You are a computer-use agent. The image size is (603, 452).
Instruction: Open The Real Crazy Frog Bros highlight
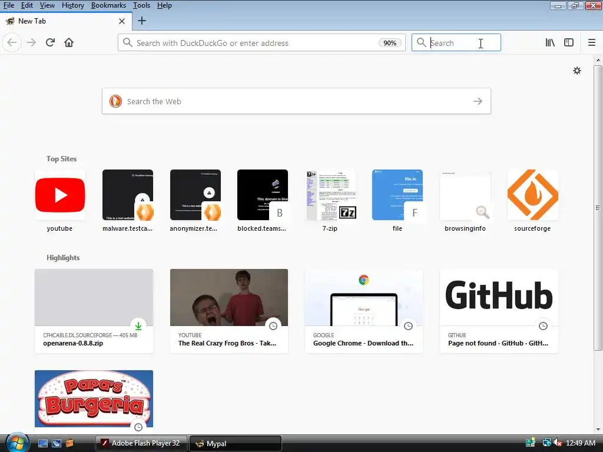click(229, 311)
